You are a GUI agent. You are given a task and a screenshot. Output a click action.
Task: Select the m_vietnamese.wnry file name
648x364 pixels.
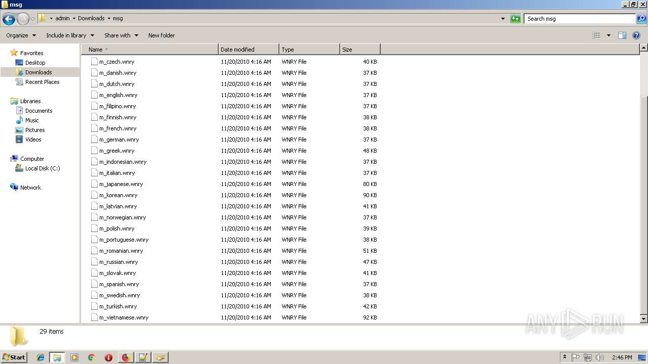point(124,317)
